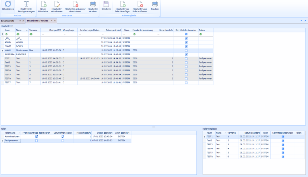Add employee to role via Mitarbeiter zur Rolle hinzufügen
This screenshot has height=177, width=308.
[x=123, y=4]
